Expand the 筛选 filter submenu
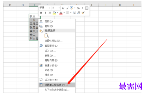147x94 pixels. [57, 70]
